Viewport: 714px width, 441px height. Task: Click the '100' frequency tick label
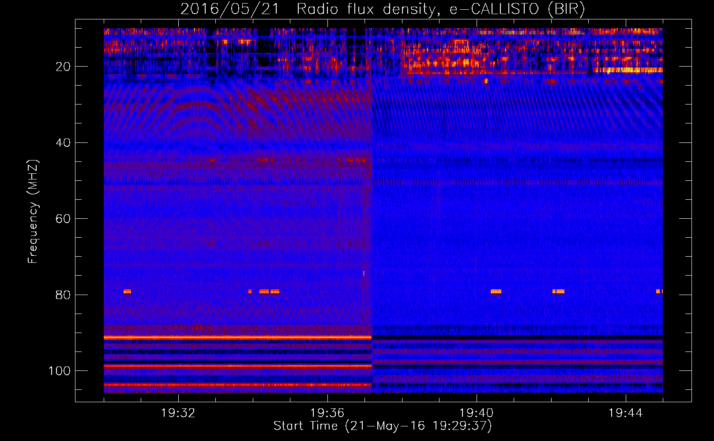(60, 371)
